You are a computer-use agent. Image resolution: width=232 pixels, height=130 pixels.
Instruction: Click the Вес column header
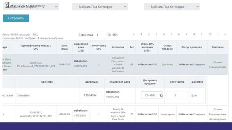[132, 47]
